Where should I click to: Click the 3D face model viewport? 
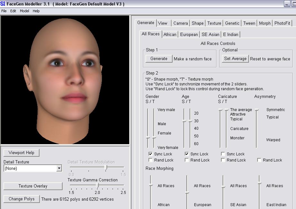pos(65,80)
